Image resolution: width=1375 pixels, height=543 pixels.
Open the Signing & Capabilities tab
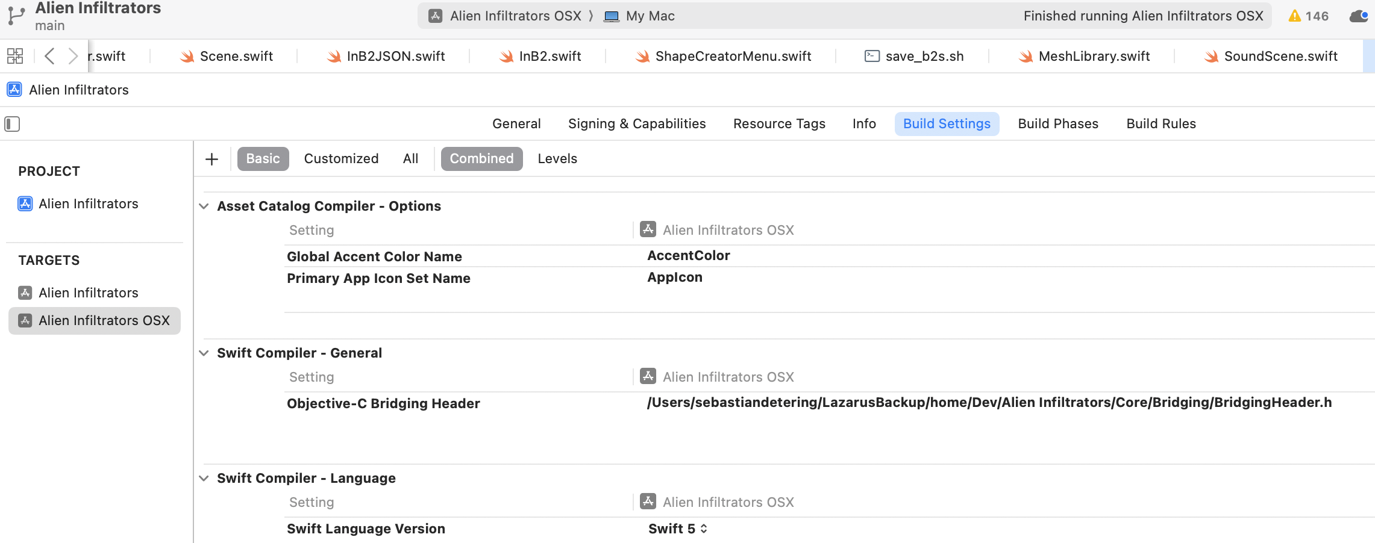click(x=636, y=124)
